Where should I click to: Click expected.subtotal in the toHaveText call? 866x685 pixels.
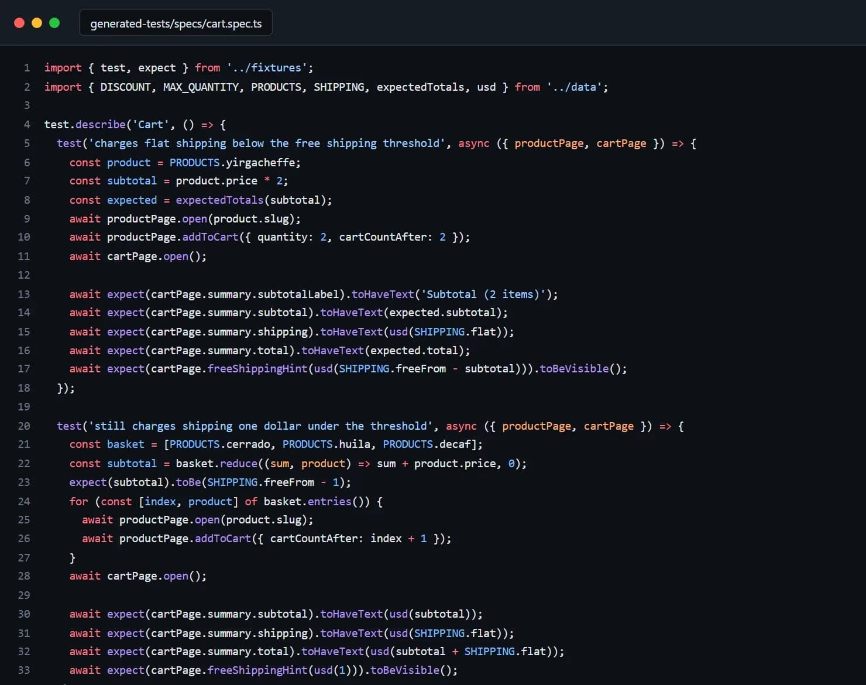[442, 313]
